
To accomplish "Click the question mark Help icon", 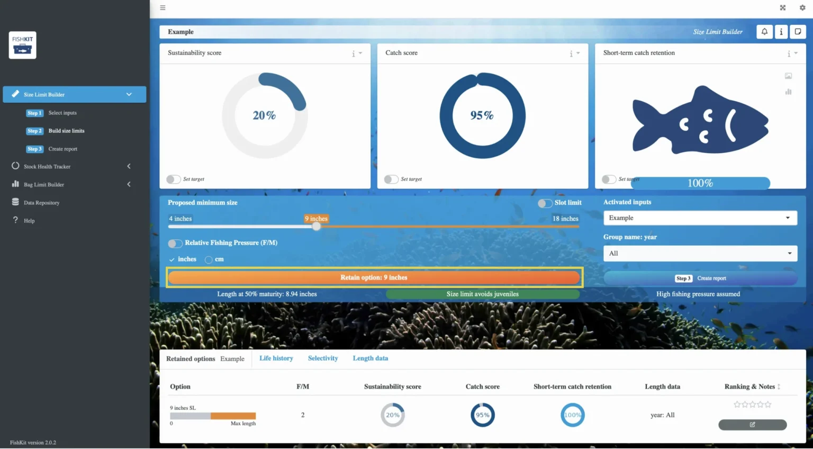I will [x=15, y=220].
